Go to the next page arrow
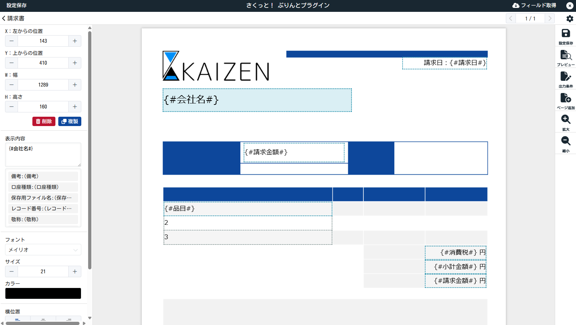The image size is (576, 325). [x=550, y=18]
